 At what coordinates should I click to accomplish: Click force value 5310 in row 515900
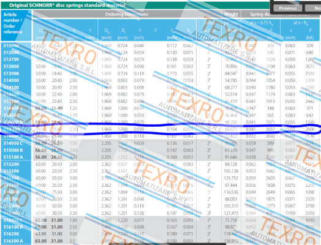coord(310,213)
